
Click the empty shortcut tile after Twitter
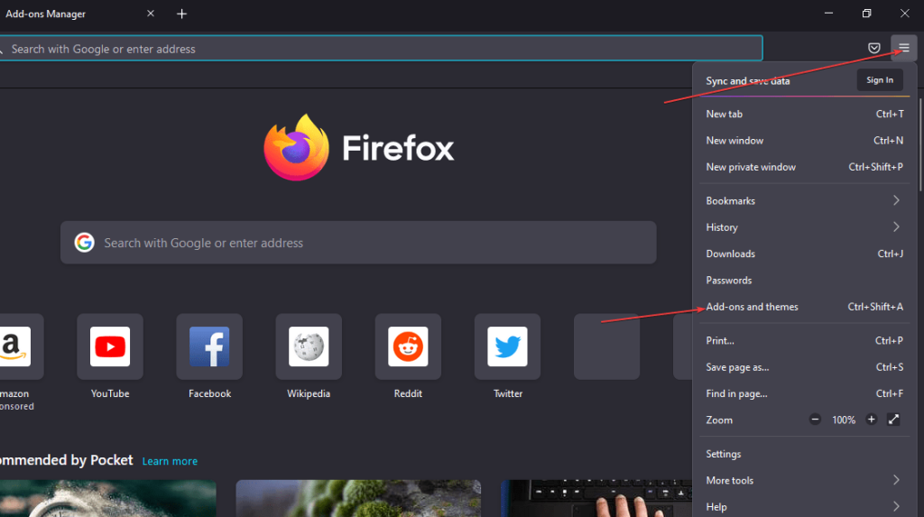tap(606, 346)
